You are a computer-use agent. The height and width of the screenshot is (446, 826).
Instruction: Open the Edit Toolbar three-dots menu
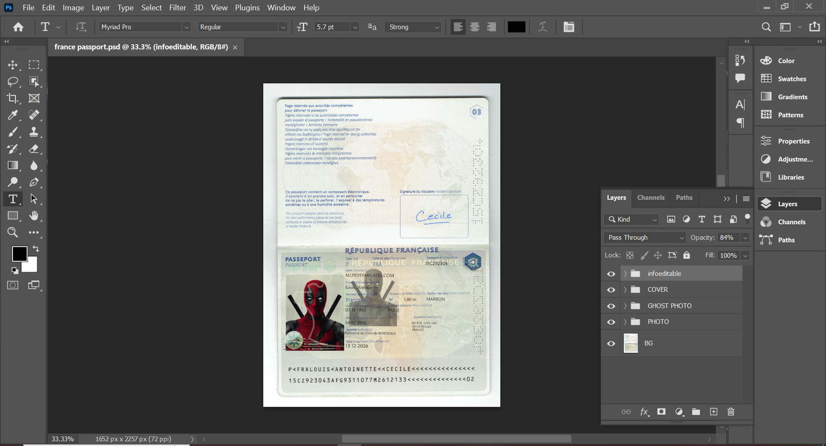pos(34,233)
